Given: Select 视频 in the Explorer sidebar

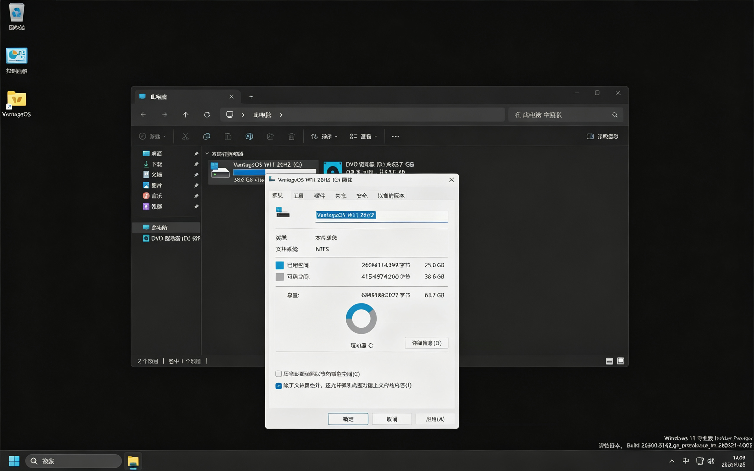Looking at the screenshot, I should 156,207.
